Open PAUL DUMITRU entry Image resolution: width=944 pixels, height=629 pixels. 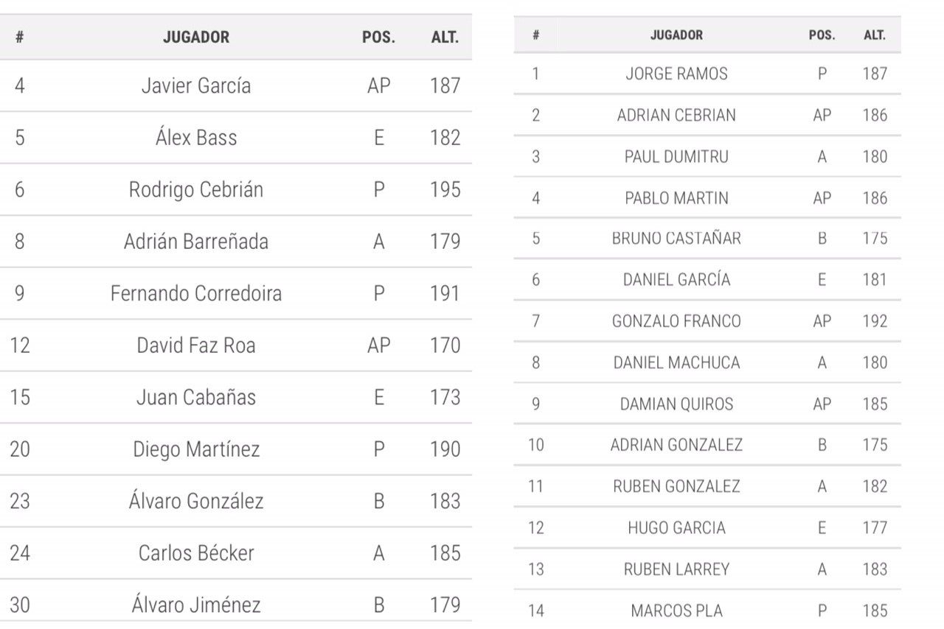pos(676,156)
